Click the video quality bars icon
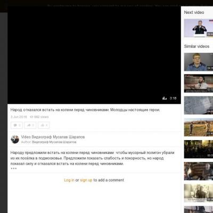This screenshot has width=213, height=213. (x=165, y=98)
